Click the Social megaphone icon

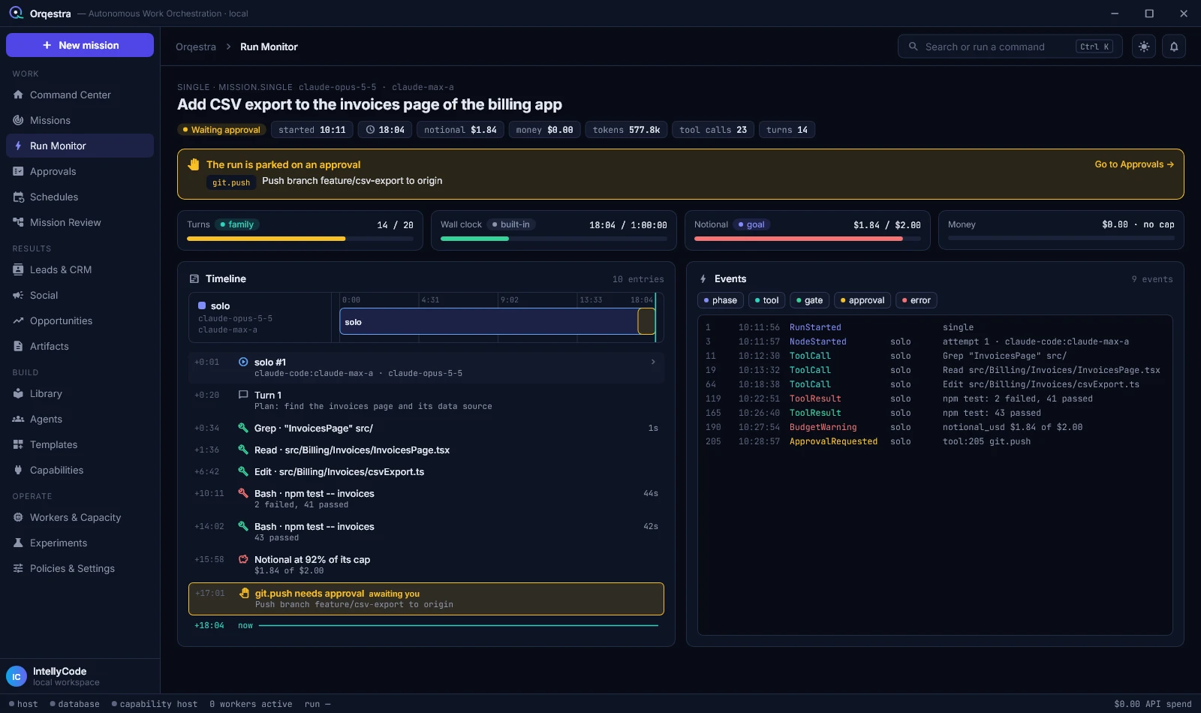19,295
